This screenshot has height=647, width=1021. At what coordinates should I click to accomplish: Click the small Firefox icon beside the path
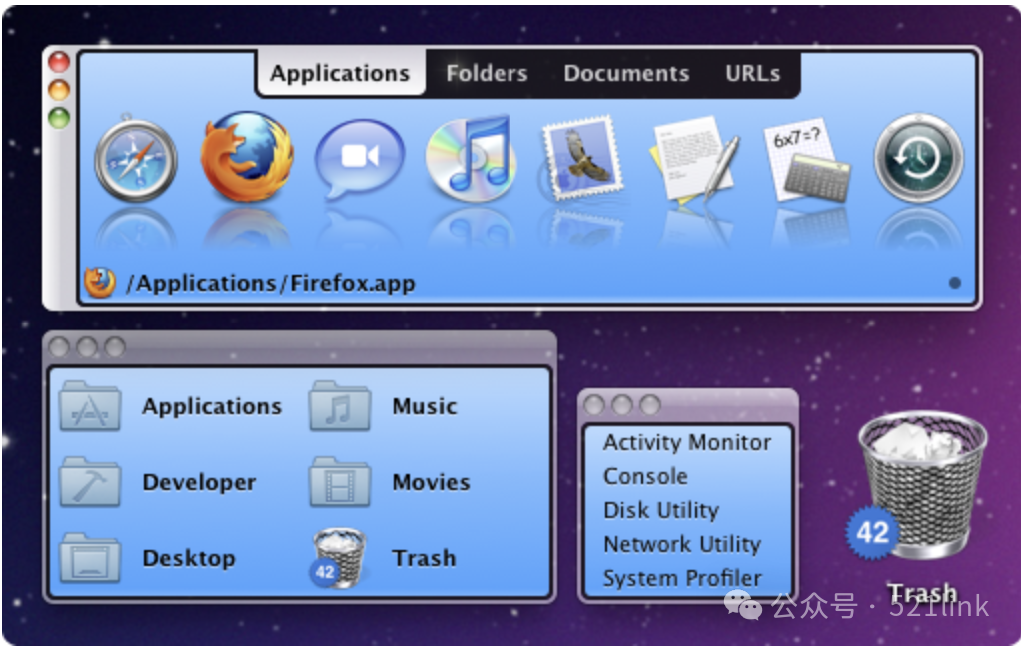click(100, 283)
